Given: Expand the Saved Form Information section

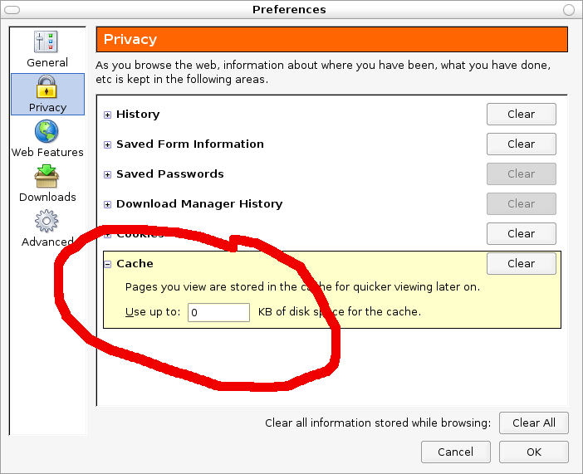Looking at the screenshot, I should coord(107,144).
